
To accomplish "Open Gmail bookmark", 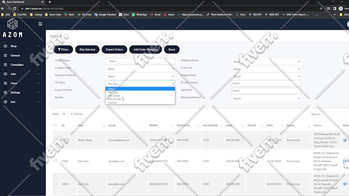I will coord(156,15).
